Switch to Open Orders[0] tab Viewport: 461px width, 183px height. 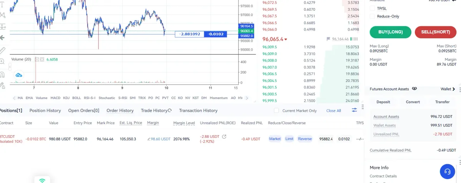(x=84, y=110)
